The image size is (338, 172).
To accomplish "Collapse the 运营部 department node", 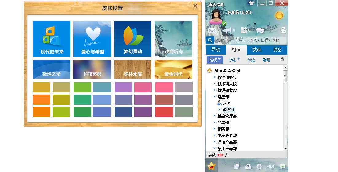I will pos(215,97).
